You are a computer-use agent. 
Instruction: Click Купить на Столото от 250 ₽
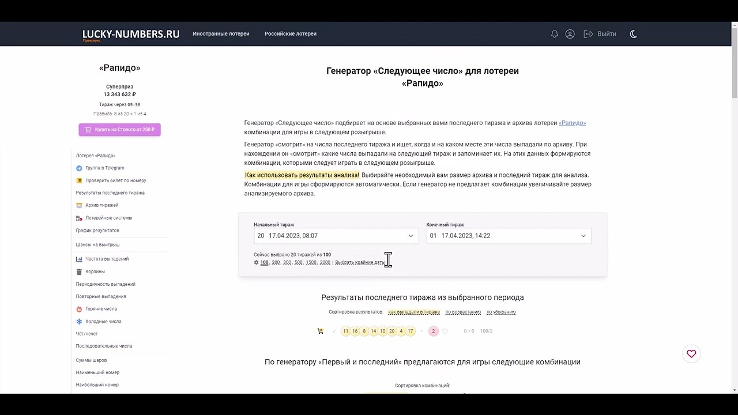(119, 130)
